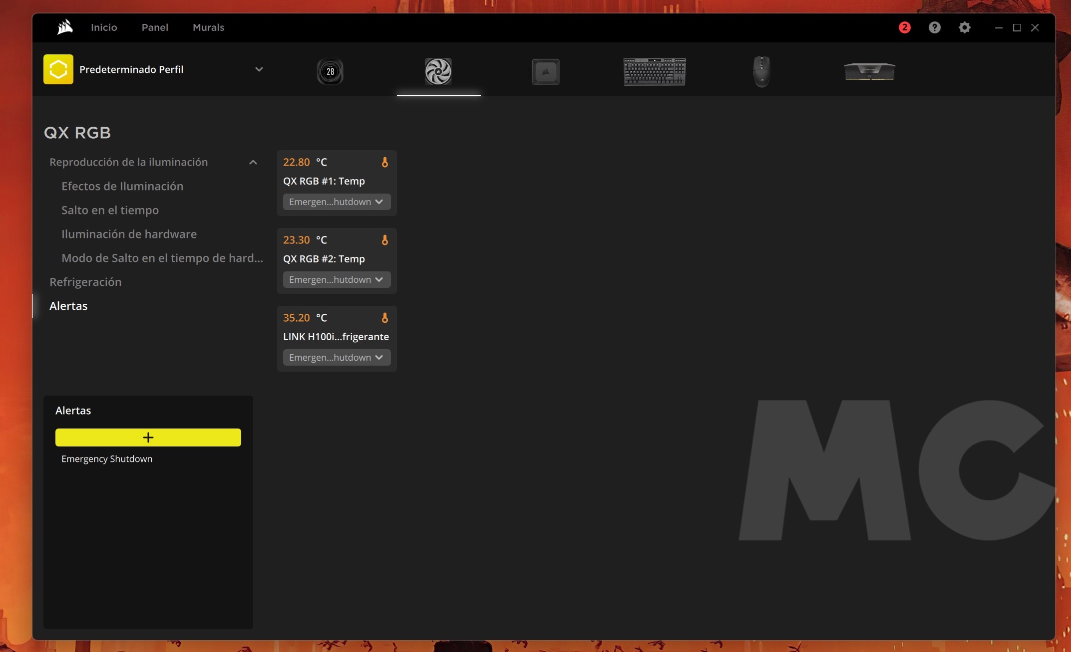Open the settings gear icon
The width and height of the screenshot is (1071, 652).
pyautogui.click(x=964, y=27)
